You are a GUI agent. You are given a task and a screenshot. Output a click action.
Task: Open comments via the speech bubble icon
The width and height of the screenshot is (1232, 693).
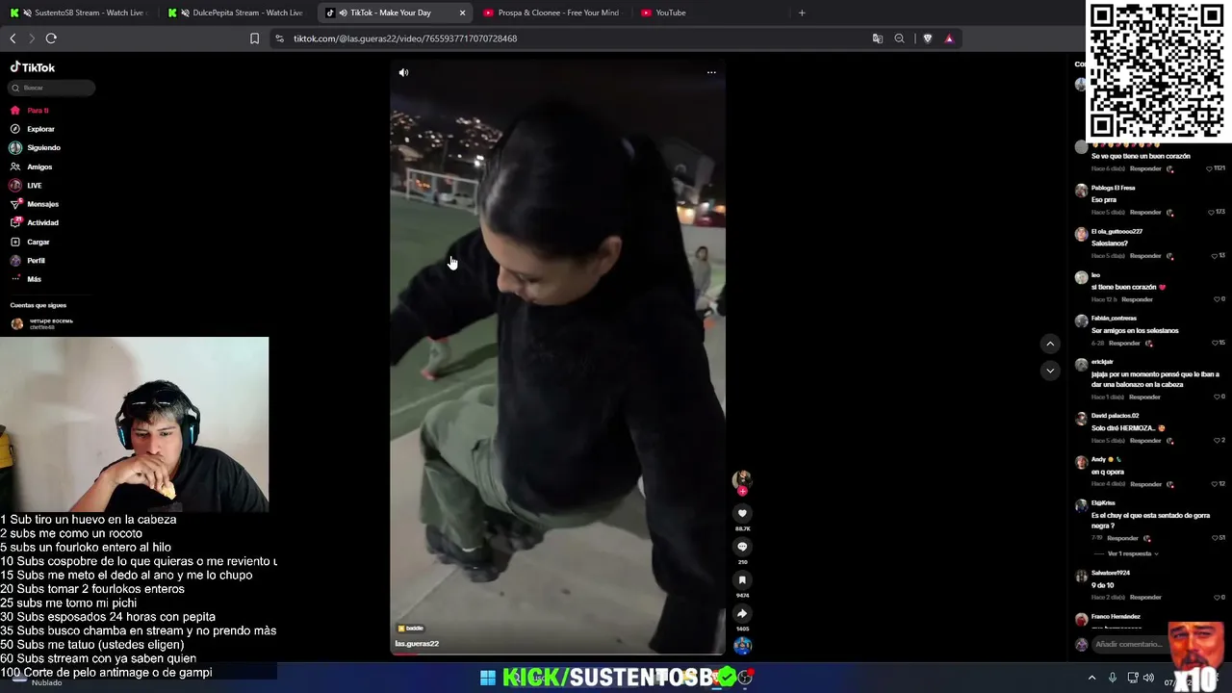tap(742, 547)
